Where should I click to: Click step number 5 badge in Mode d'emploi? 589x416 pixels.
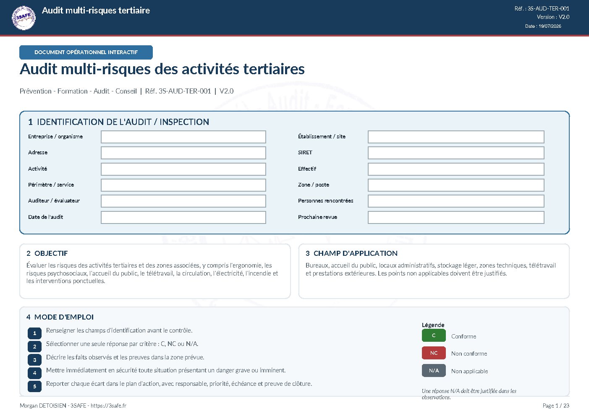[x=34, y=386]
